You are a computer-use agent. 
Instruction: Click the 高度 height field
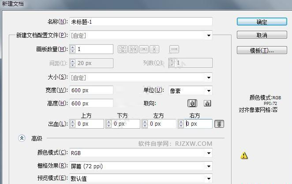[x=91, y=103]
